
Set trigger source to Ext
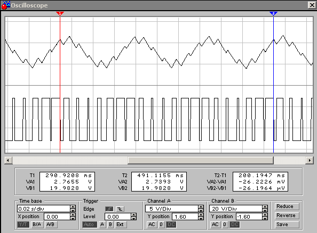point(120,224)
